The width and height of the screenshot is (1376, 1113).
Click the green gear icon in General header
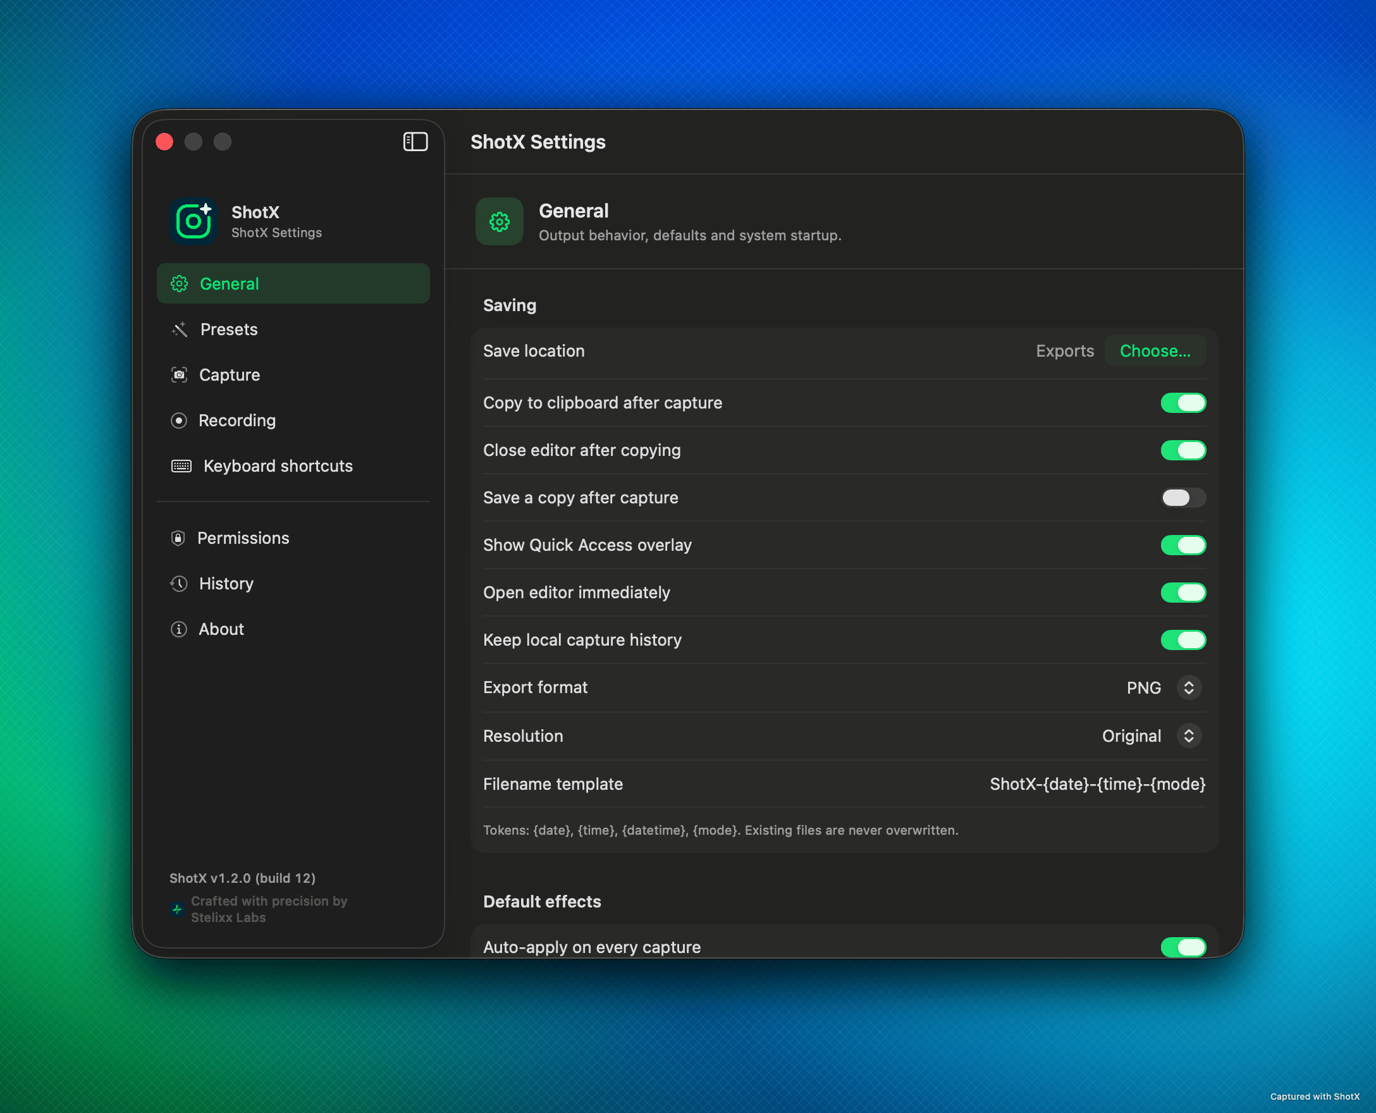(x=500, y=221)
